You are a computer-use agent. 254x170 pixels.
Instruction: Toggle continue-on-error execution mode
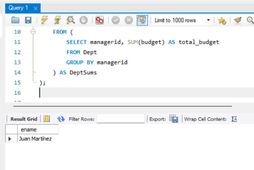coord(99,20)
